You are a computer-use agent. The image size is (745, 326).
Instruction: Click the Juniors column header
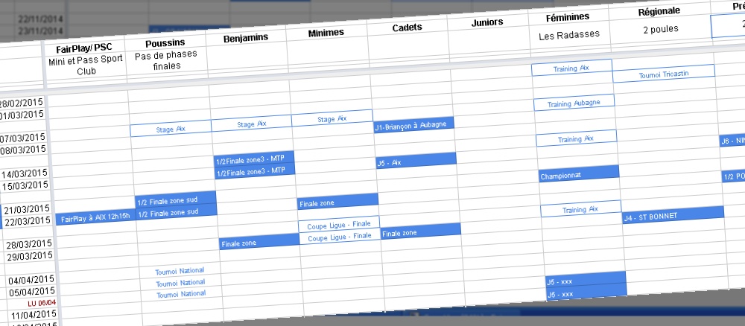(487, 22)
